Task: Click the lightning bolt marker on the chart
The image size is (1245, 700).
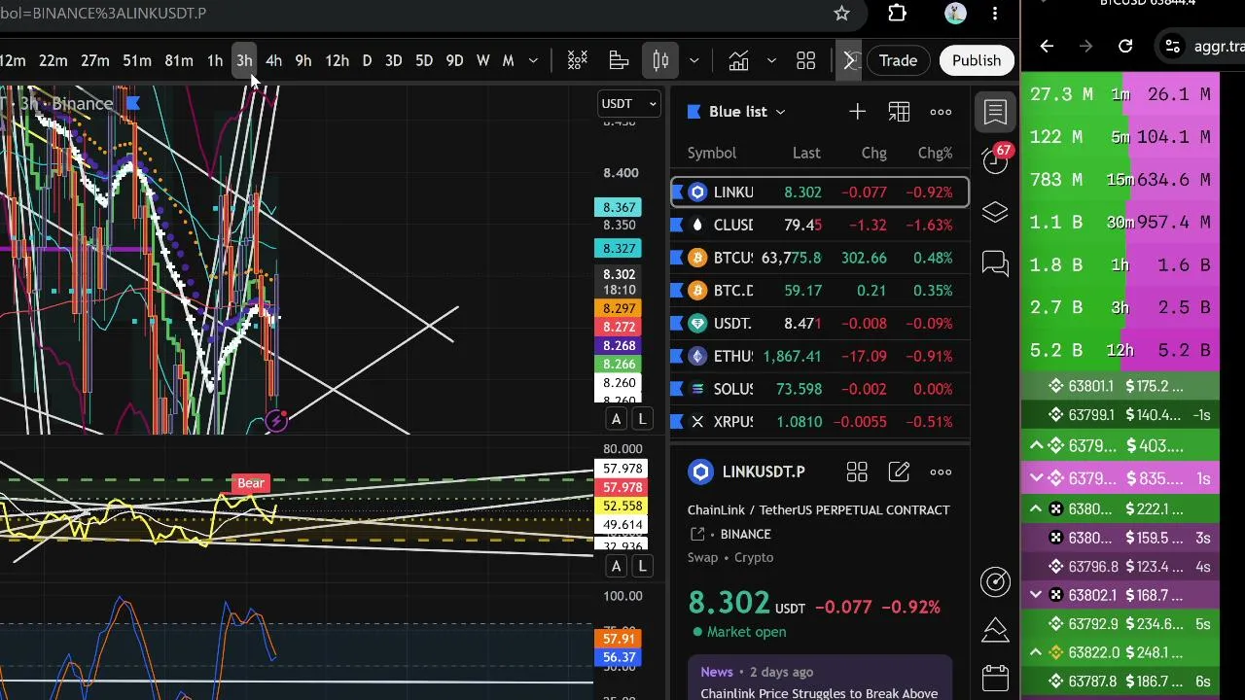Action: pyautogui.click(x=276, y=421)
